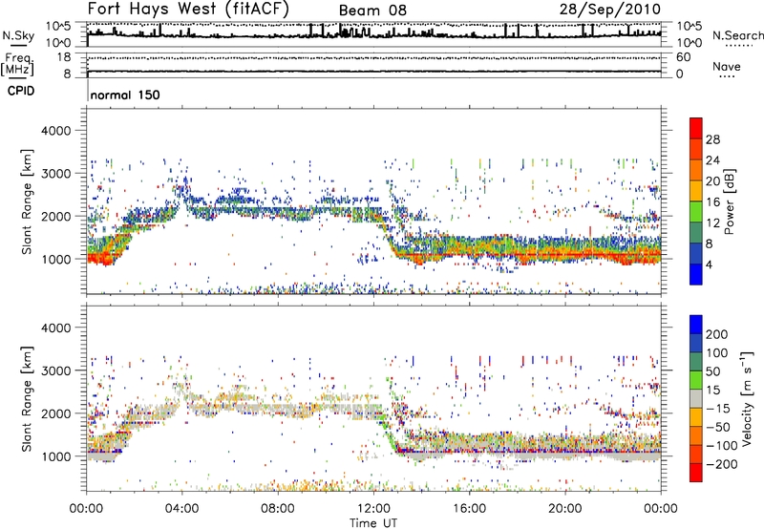Click '1000' tick in power panel
This screenshot has width=764, height=529.
coord(56,259)
